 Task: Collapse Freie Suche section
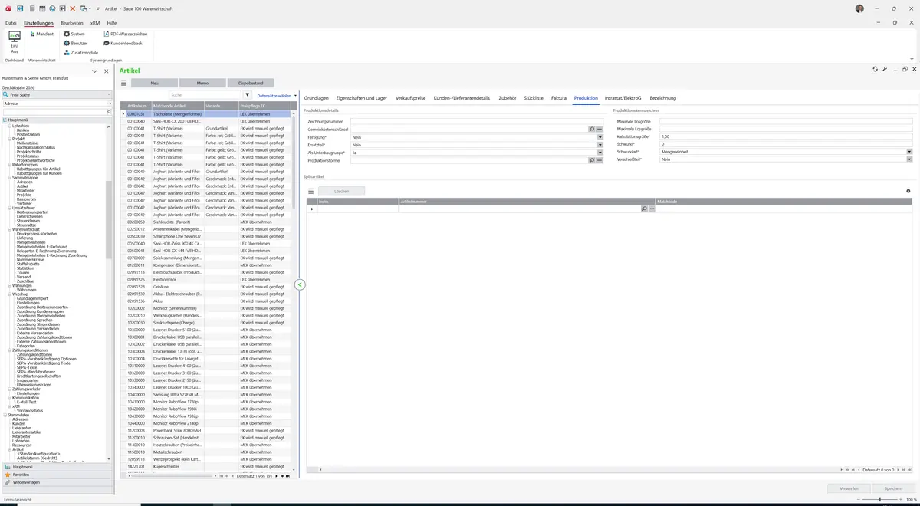tap(110, 95)
